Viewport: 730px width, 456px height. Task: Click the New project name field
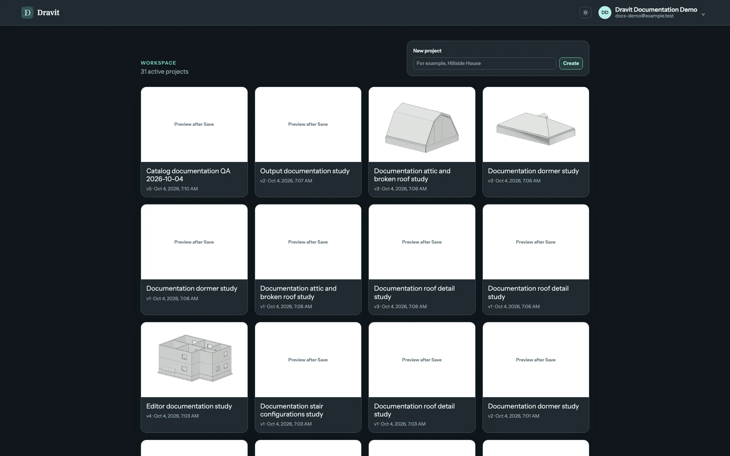point(484,63)
